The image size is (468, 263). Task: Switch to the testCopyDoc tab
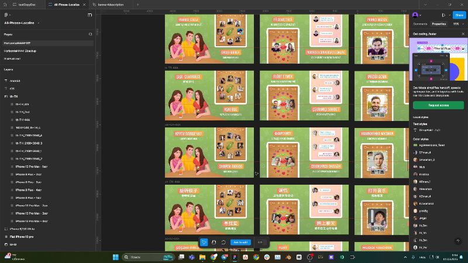click(24, 5)
